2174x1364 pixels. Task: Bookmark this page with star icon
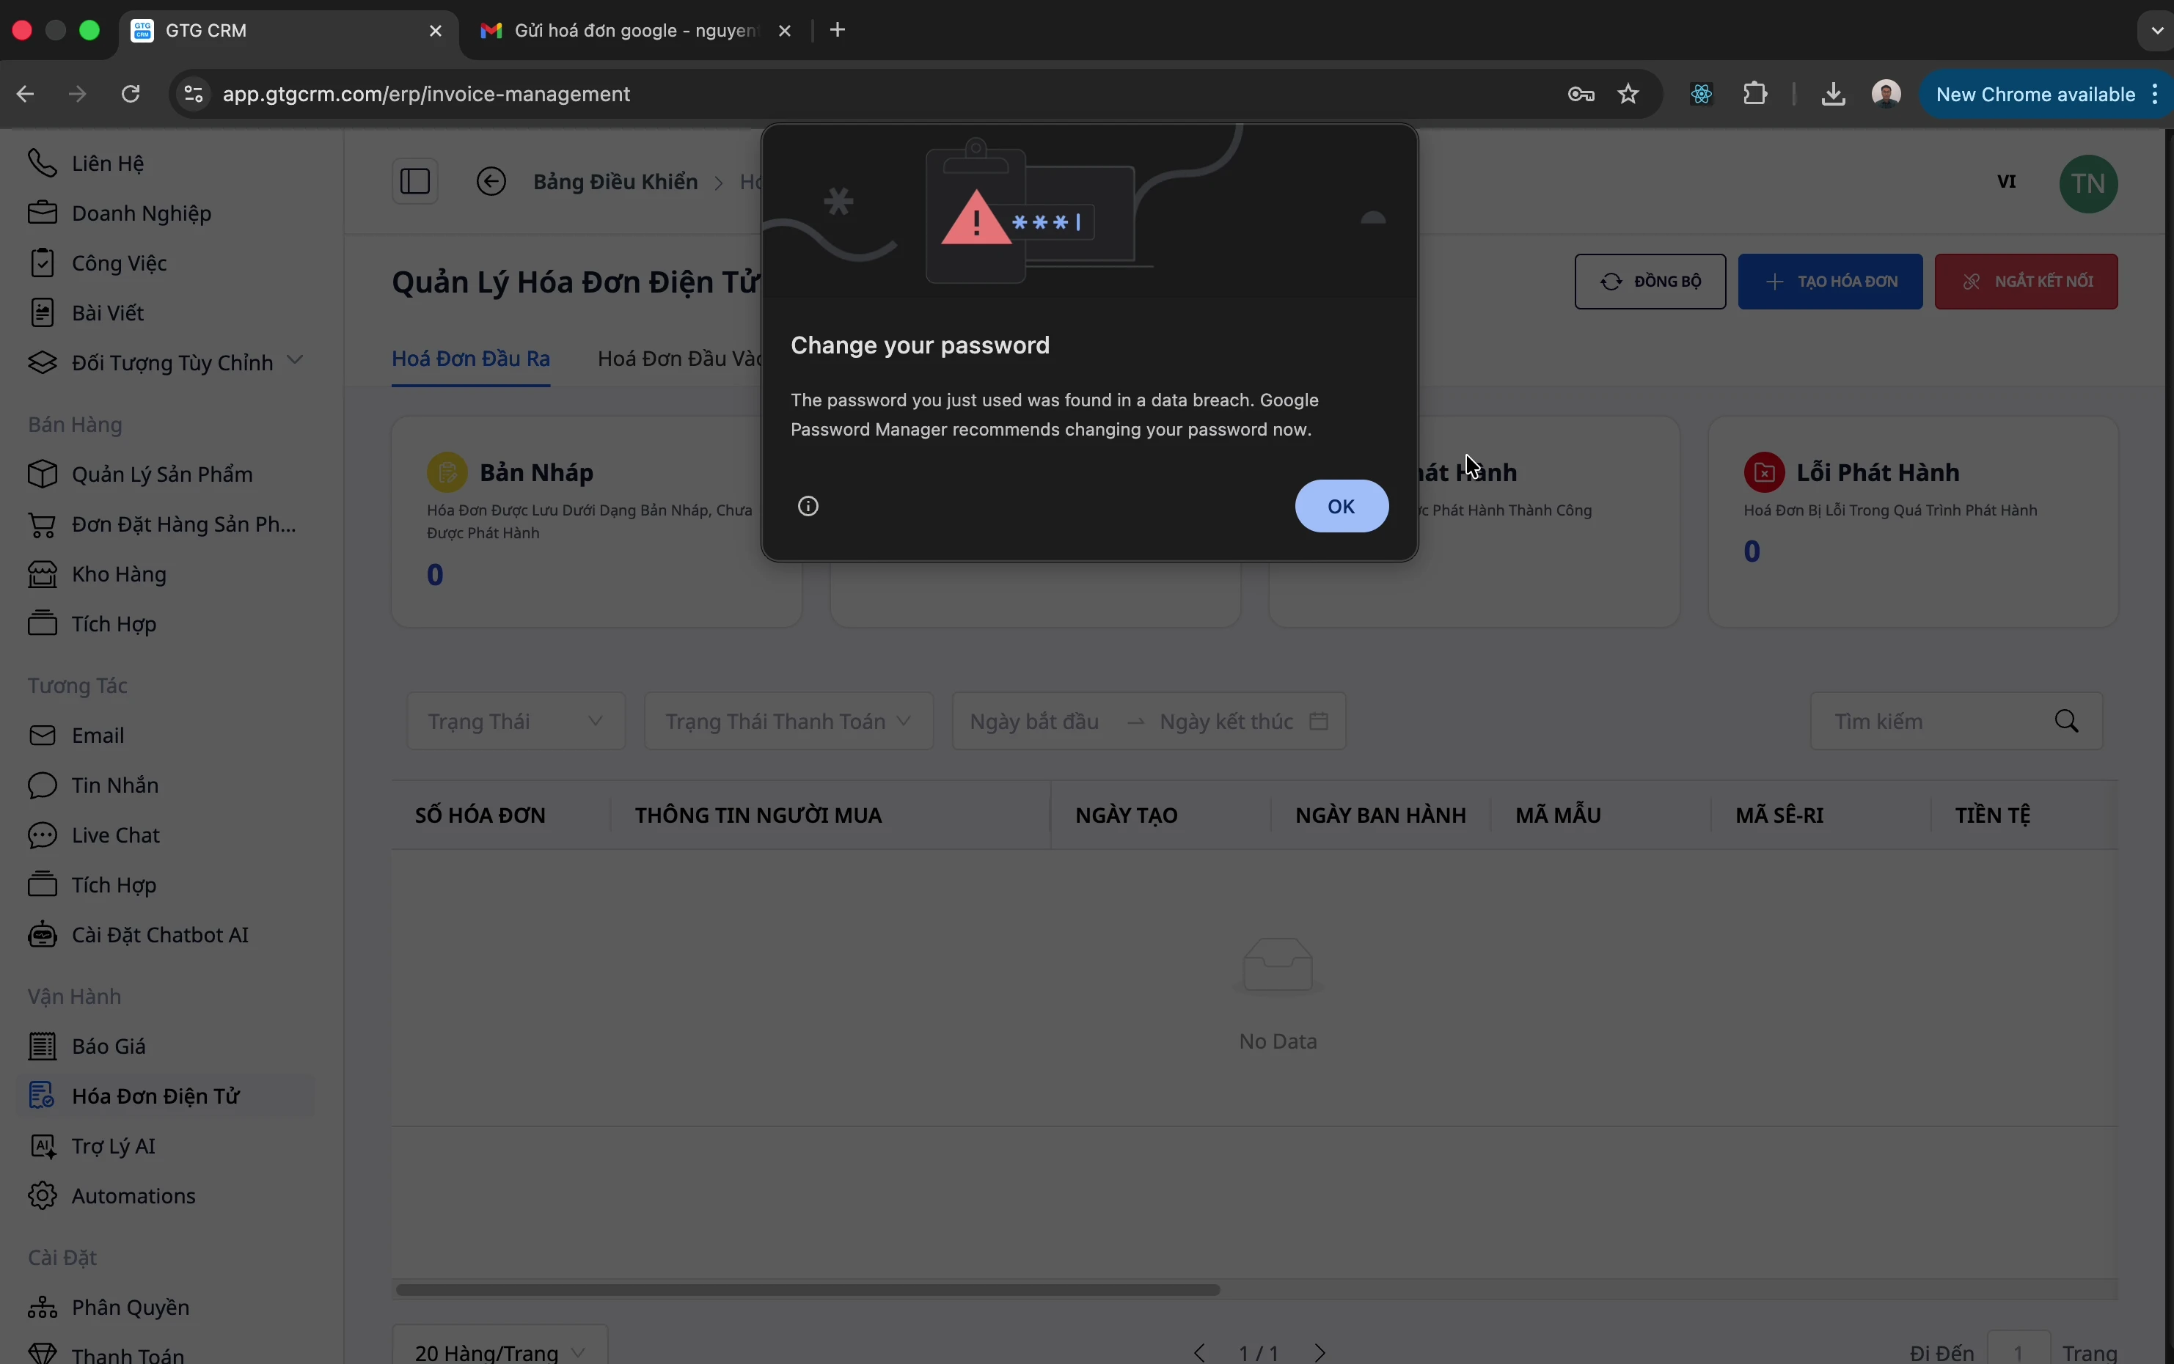point(1629,95)
